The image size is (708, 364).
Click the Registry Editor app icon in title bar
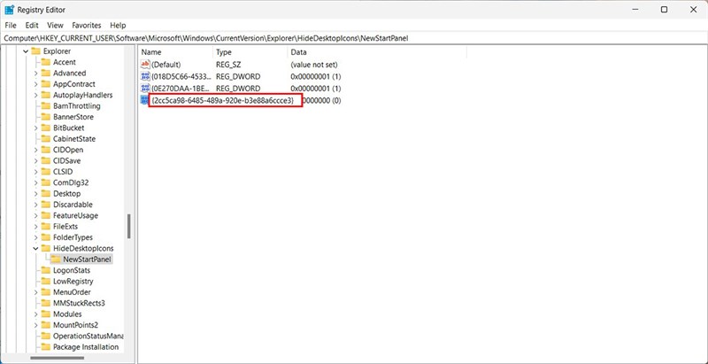(x=11, y=9)
